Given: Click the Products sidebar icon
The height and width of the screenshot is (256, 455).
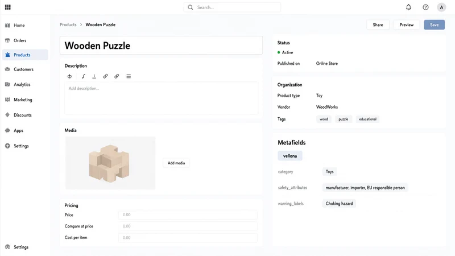Looking at the screenshot, I should pos(7,55).
